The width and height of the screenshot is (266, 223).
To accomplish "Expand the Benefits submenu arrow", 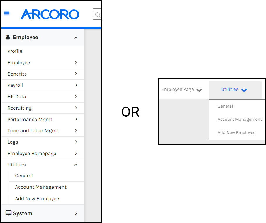I will [x=76, y=74].
